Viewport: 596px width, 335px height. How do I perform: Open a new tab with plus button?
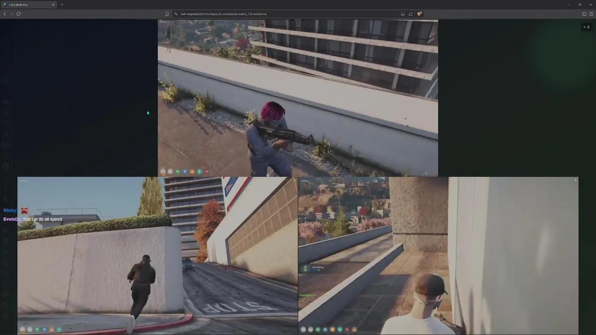[x=62, y=5]
